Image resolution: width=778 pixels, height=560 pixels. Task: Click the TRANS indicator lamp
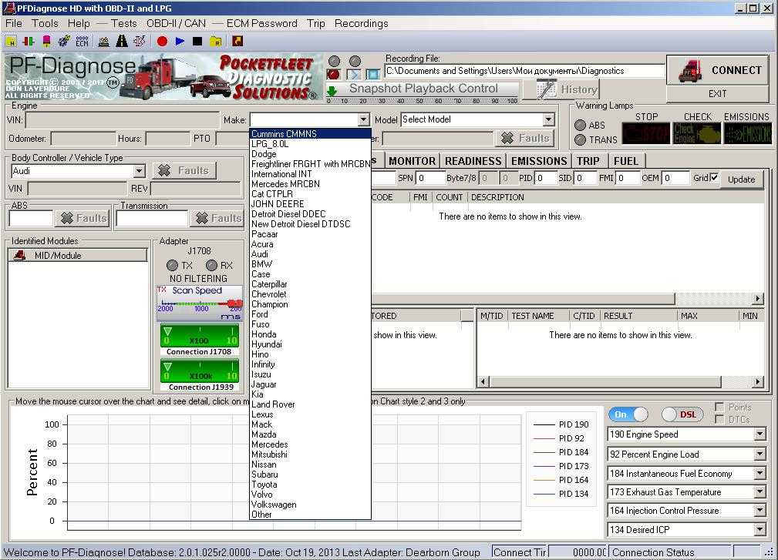pos(580,139)
